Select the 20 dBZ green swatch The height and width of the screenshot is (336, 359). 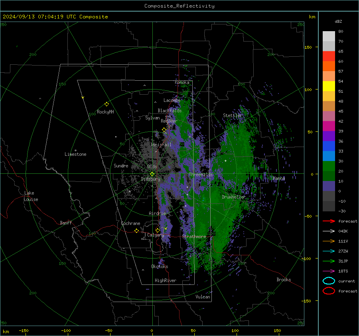[x=329, y=166]
